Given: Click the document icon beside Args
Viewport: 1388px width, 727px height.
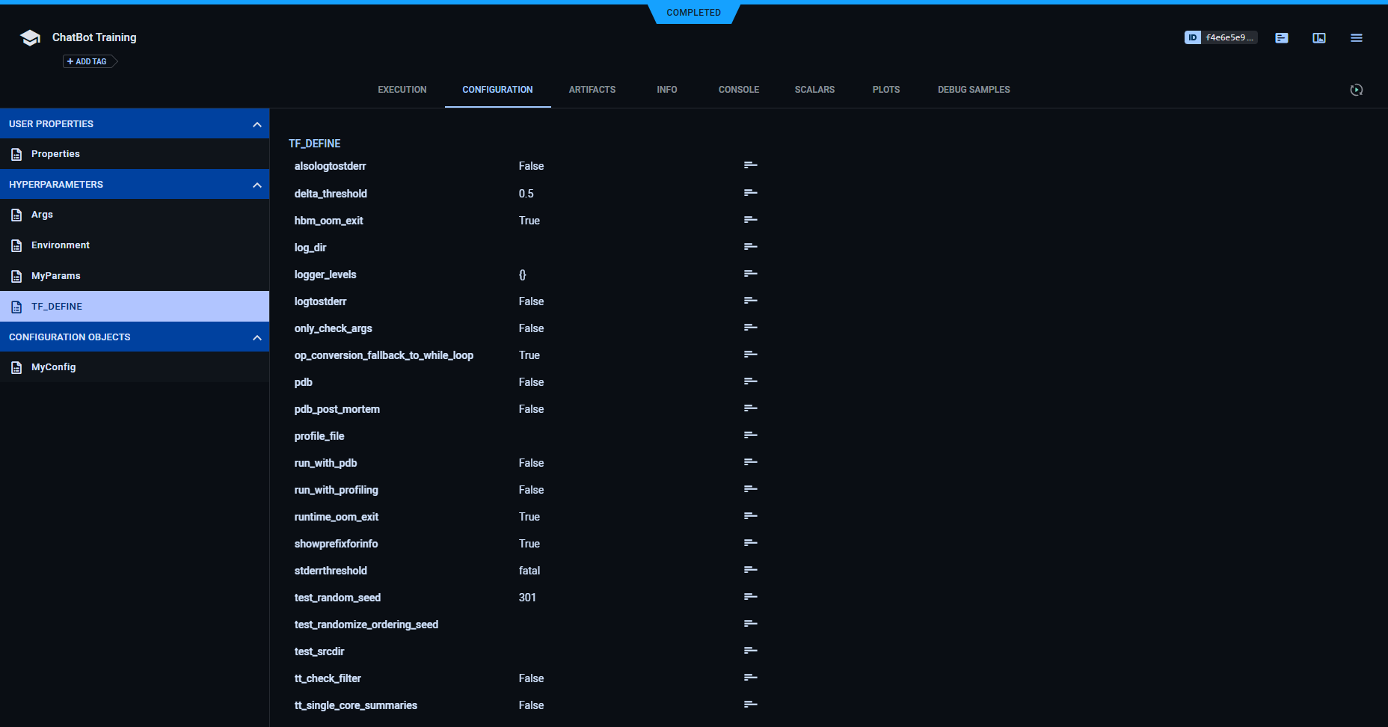Looking at the screenshot, I should (x=16, y=215).
